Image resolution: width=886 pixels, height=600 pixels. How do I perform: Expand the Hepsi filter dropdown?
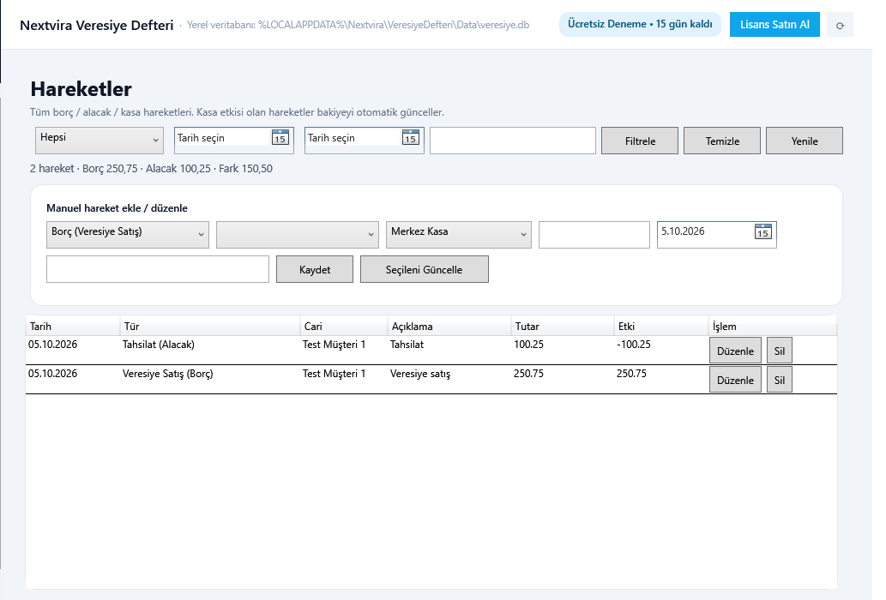[x=99, y=141]
